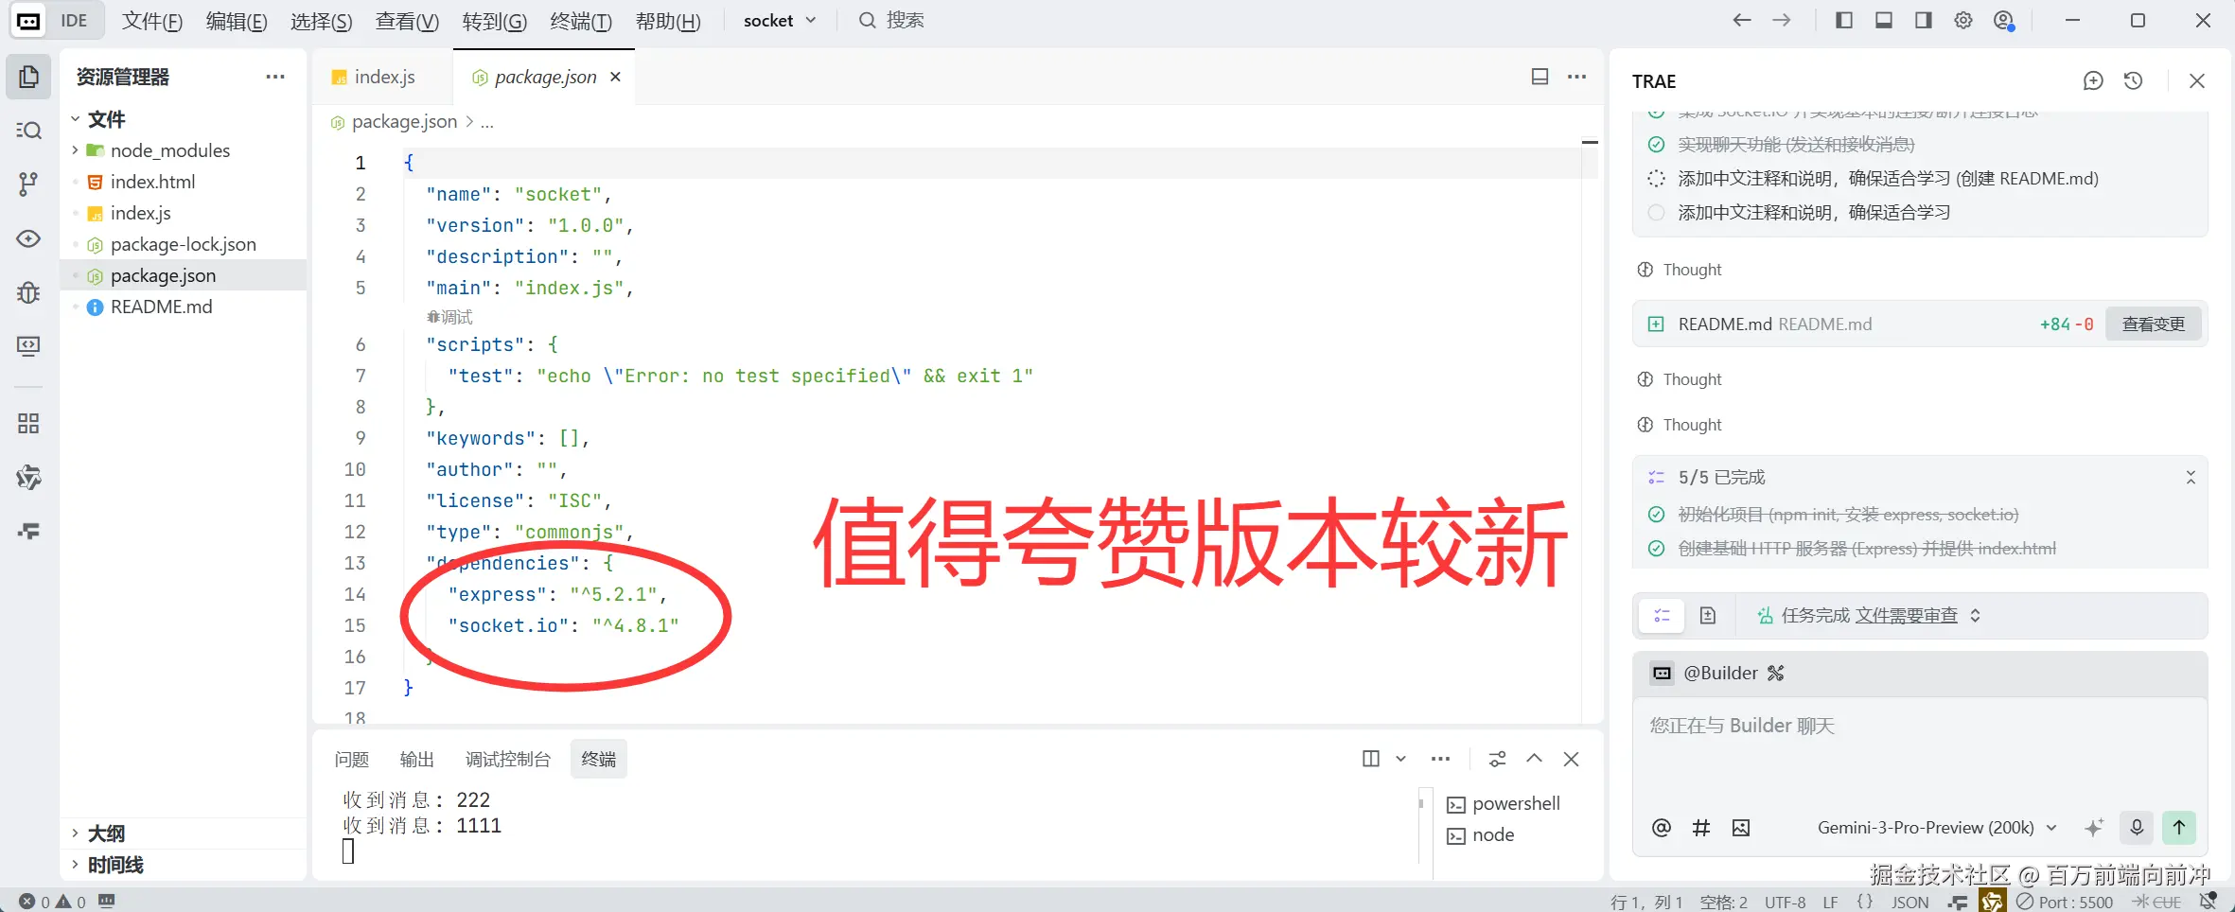Click the @ mention icon in chat
The height and width of the screenshot is (912, 2235).
tap(1661, 827)
